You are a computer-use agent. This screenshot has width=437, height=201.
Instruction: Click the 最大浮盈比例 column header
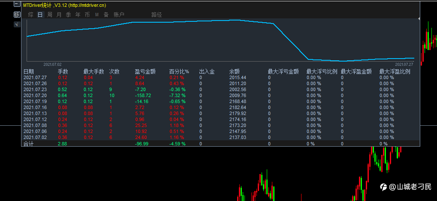[395, 72]
